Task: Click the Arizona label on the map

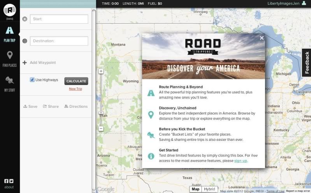Action: pyautogui.click(x=103, y=156)
